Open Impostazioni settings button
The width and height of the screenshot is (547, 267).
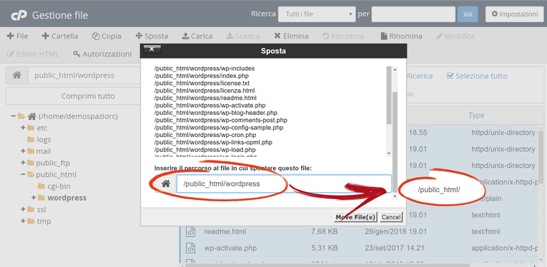[515, 14]
